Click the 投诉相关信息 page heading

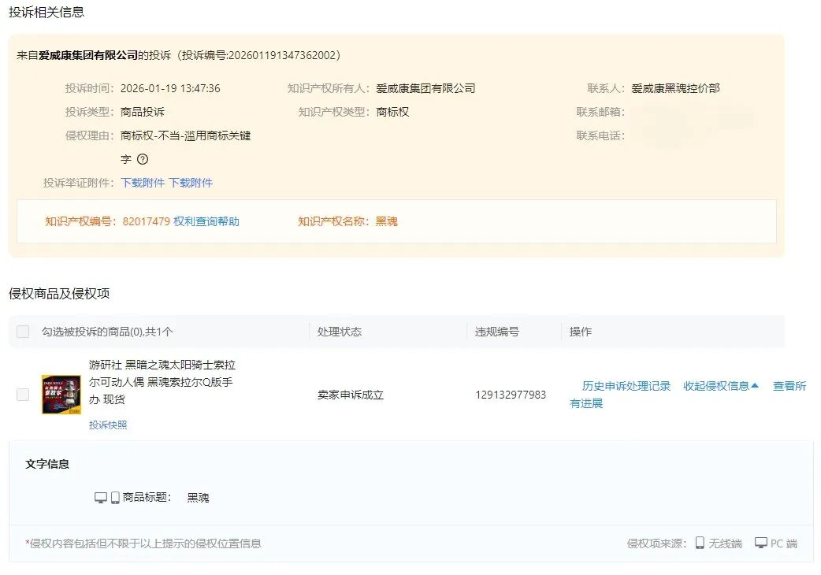(46, 12)
